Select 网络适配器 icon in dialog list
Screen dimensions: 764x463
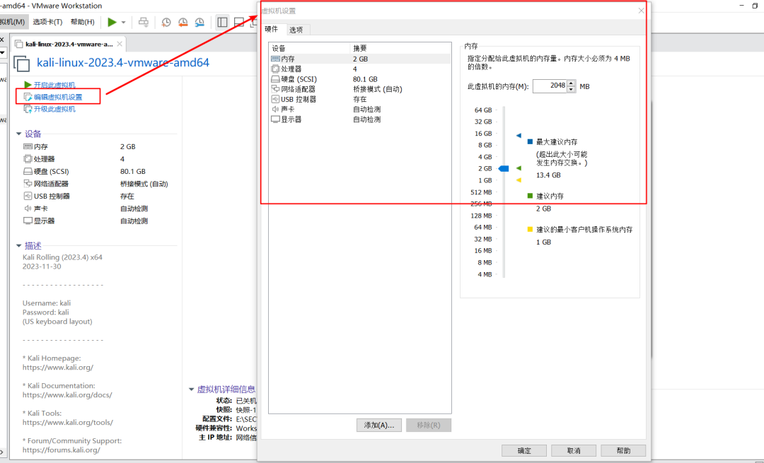(x=275, y=89)
